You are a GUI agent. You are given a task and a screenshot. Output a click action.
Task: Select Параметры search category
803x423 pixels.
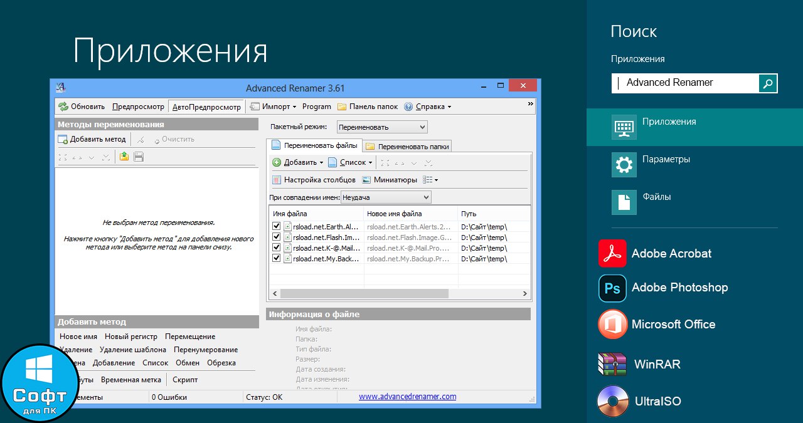point(694,165)
